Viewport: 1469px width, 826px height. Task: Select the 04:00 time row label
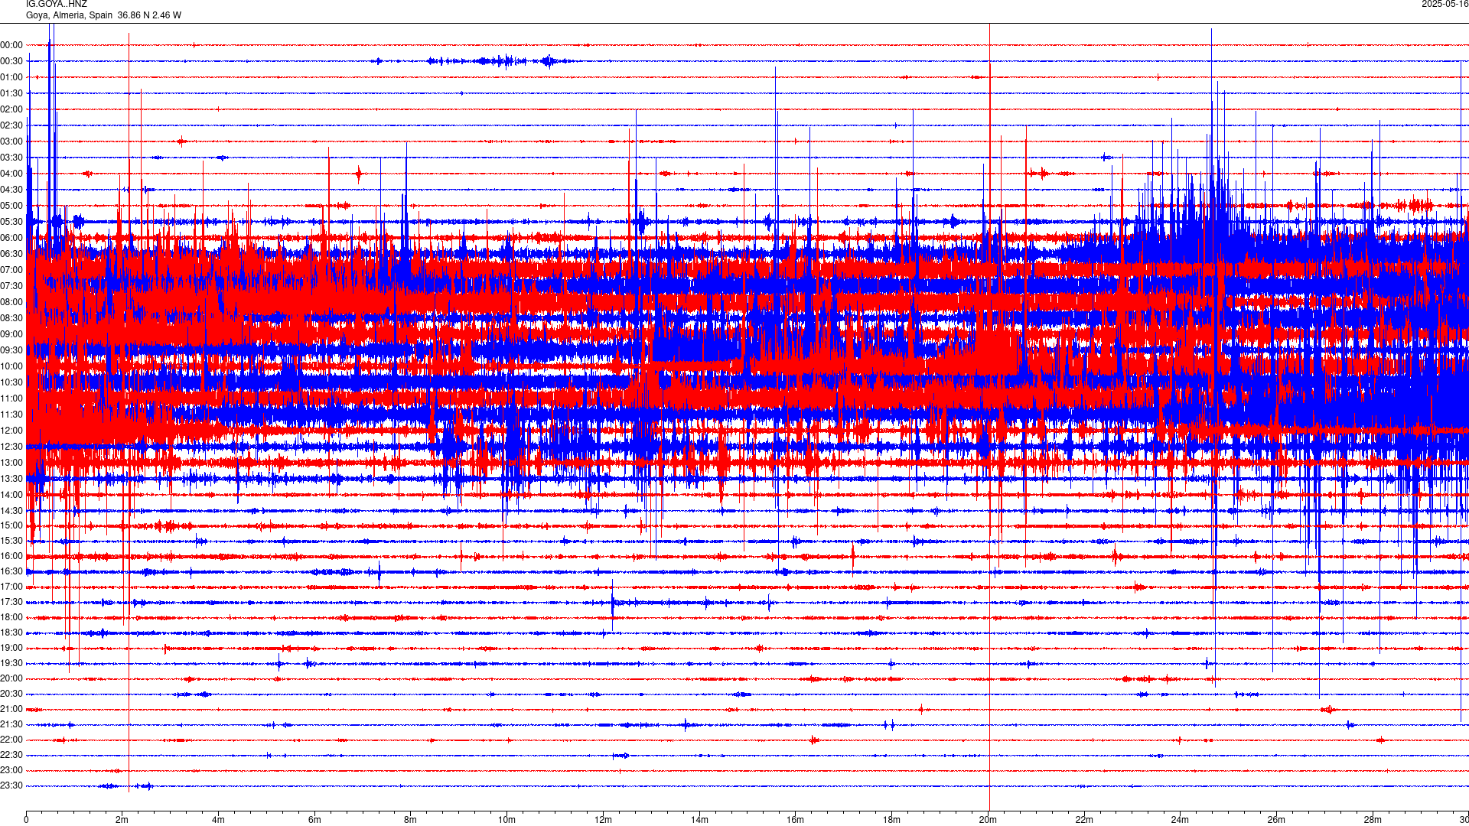pyautogui.click(x=11, y=174)
